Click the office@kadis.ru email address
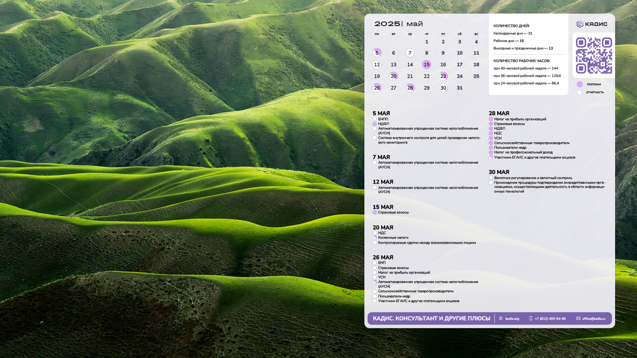Image resolution: width=637 pixels, height=358 pixels. point(594,318)
